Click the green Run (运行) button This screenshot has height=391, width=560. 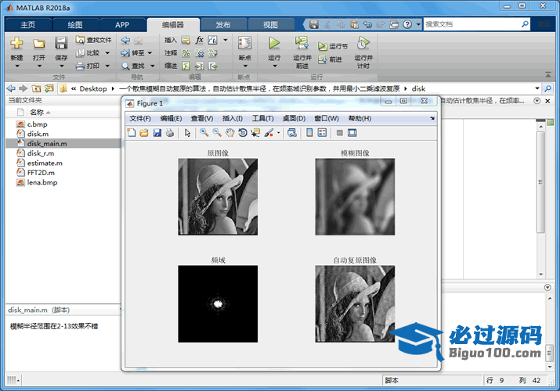(x=274, y=44)
